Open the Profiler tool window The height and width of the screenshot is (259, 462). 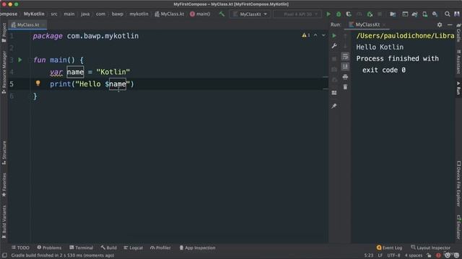tap(160, 247)
